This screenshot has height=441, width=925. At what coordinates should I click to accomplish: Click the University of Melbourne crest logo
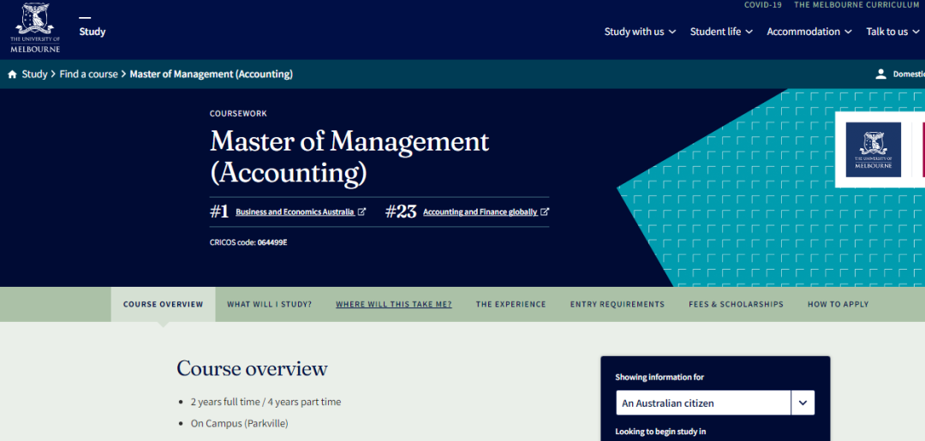point(35,28)
